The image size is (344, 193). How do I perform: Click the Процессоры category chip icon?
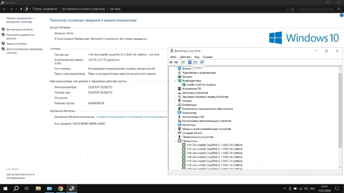(180, 141)
